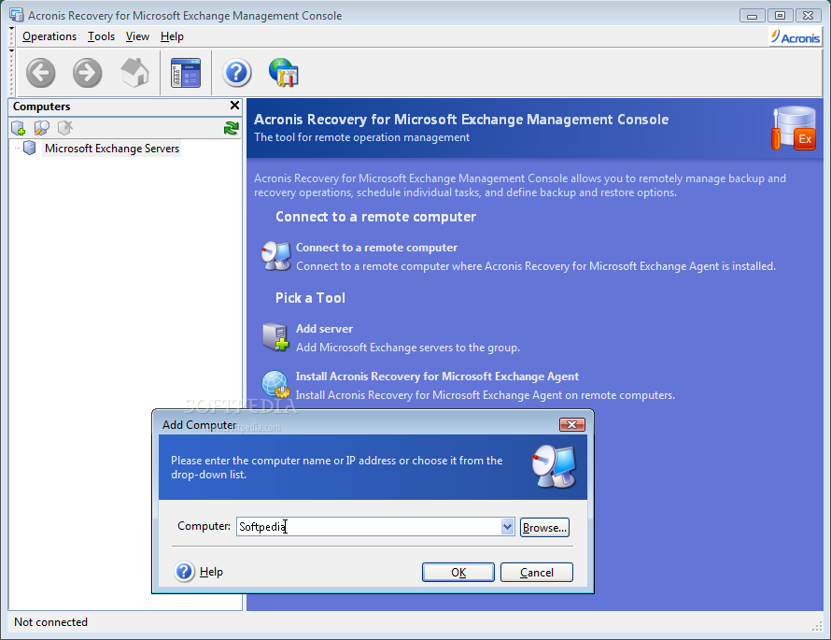
Task: Click the Acronis logo
Action: (x=795, y=37)
